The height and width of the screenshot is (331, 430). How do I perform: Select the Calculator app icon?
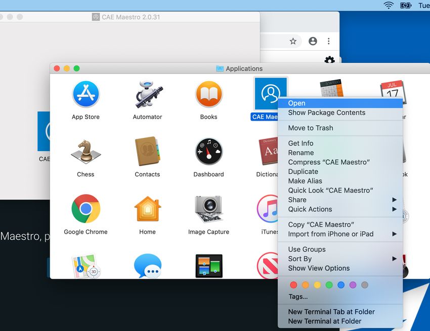[x=331, y=88]
